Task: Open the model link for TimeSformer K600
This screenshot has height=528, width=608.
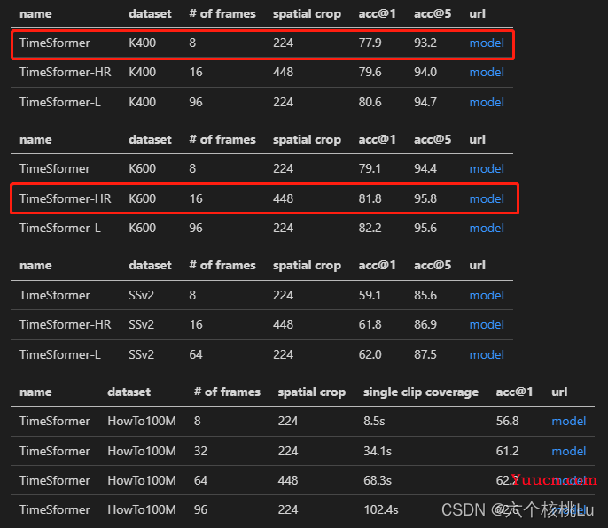Action: pyautogui.click(x=487, y=168)
